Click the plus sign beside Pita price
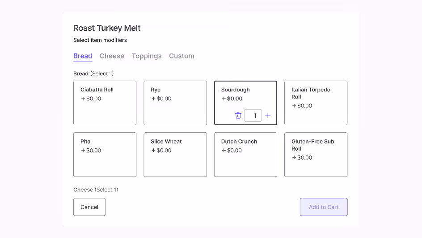Screen dimensions: 422x238 [83, 150]
